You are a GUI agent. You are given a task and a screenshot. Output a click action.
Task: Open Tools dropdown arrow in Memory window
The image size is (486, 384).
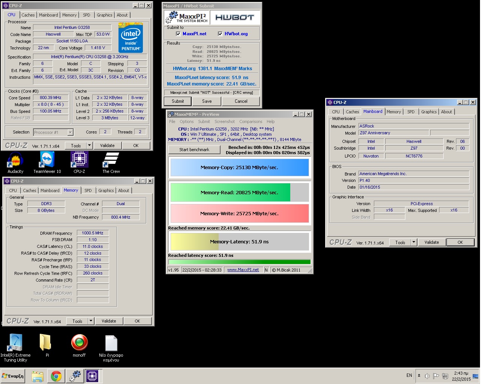point(91,321)
